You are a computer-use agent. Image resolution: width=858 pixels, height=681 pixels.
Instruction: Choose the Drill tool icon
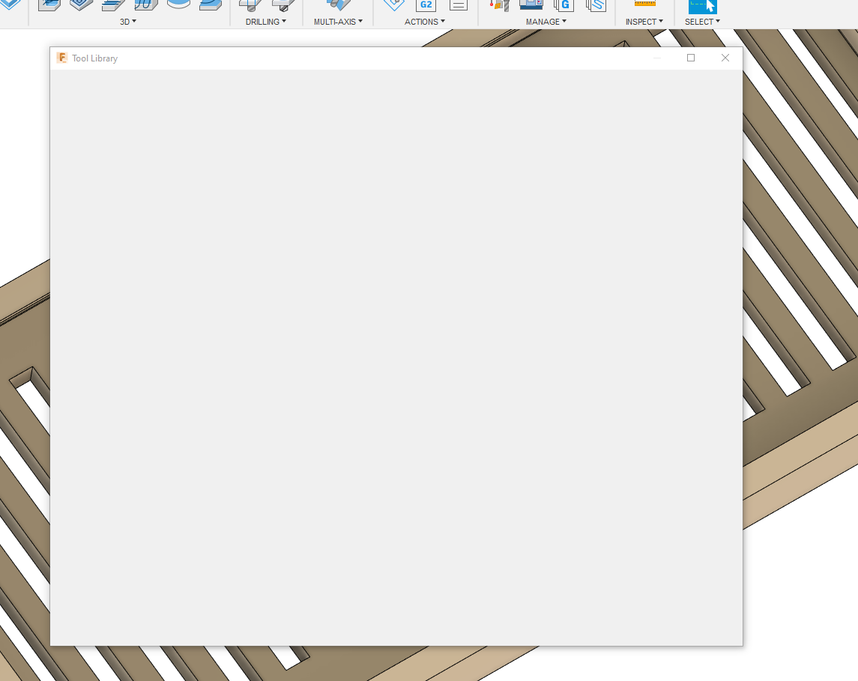click(x=250, y=5)
